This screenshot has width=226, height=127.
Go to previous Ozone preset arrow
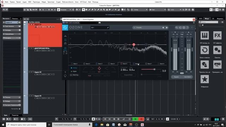coord(163,28)
